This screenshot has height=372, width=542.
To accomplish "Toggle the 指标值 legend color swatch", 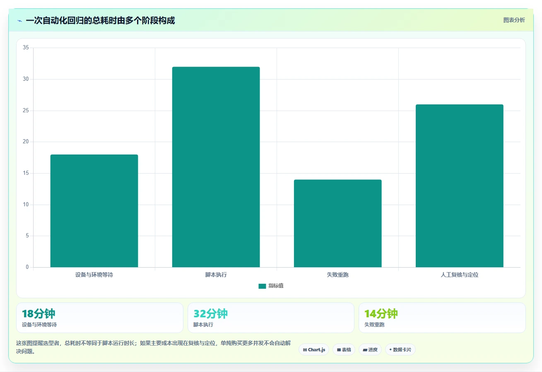I will 262,286.
